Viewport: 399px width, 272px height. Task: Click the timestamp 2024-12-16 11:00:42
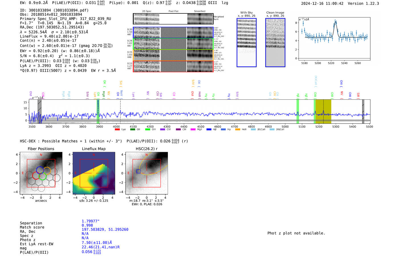pyautogui.click(x=322, y=4)
